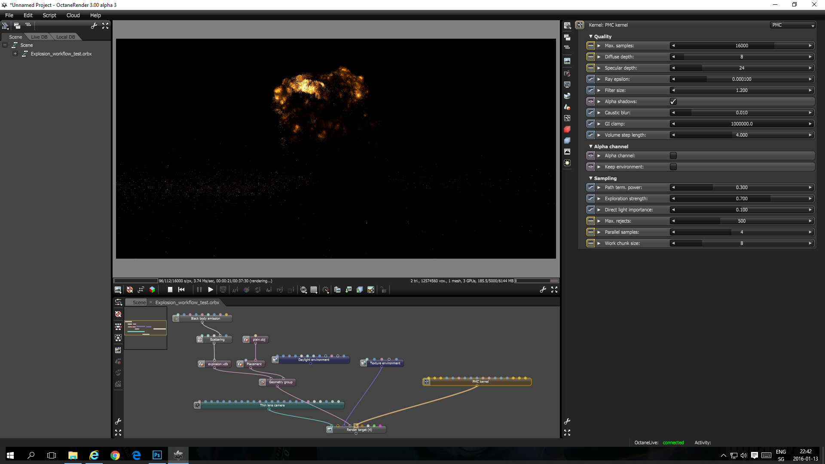
Task: Click the restart render icon
Action: [x=181, y=290]
